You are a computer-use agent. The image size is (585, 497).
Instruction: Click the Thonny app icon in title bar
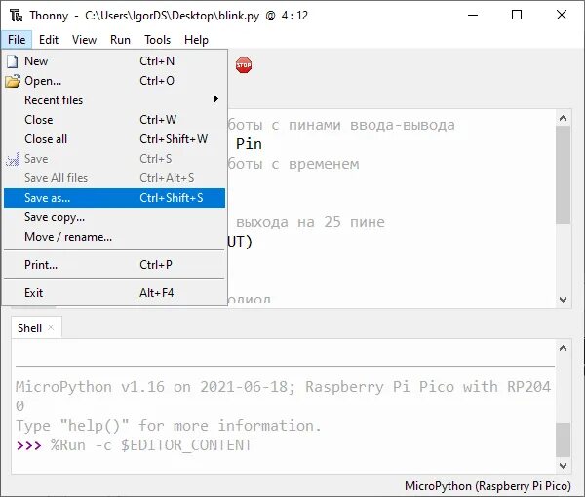pos(16,16)
